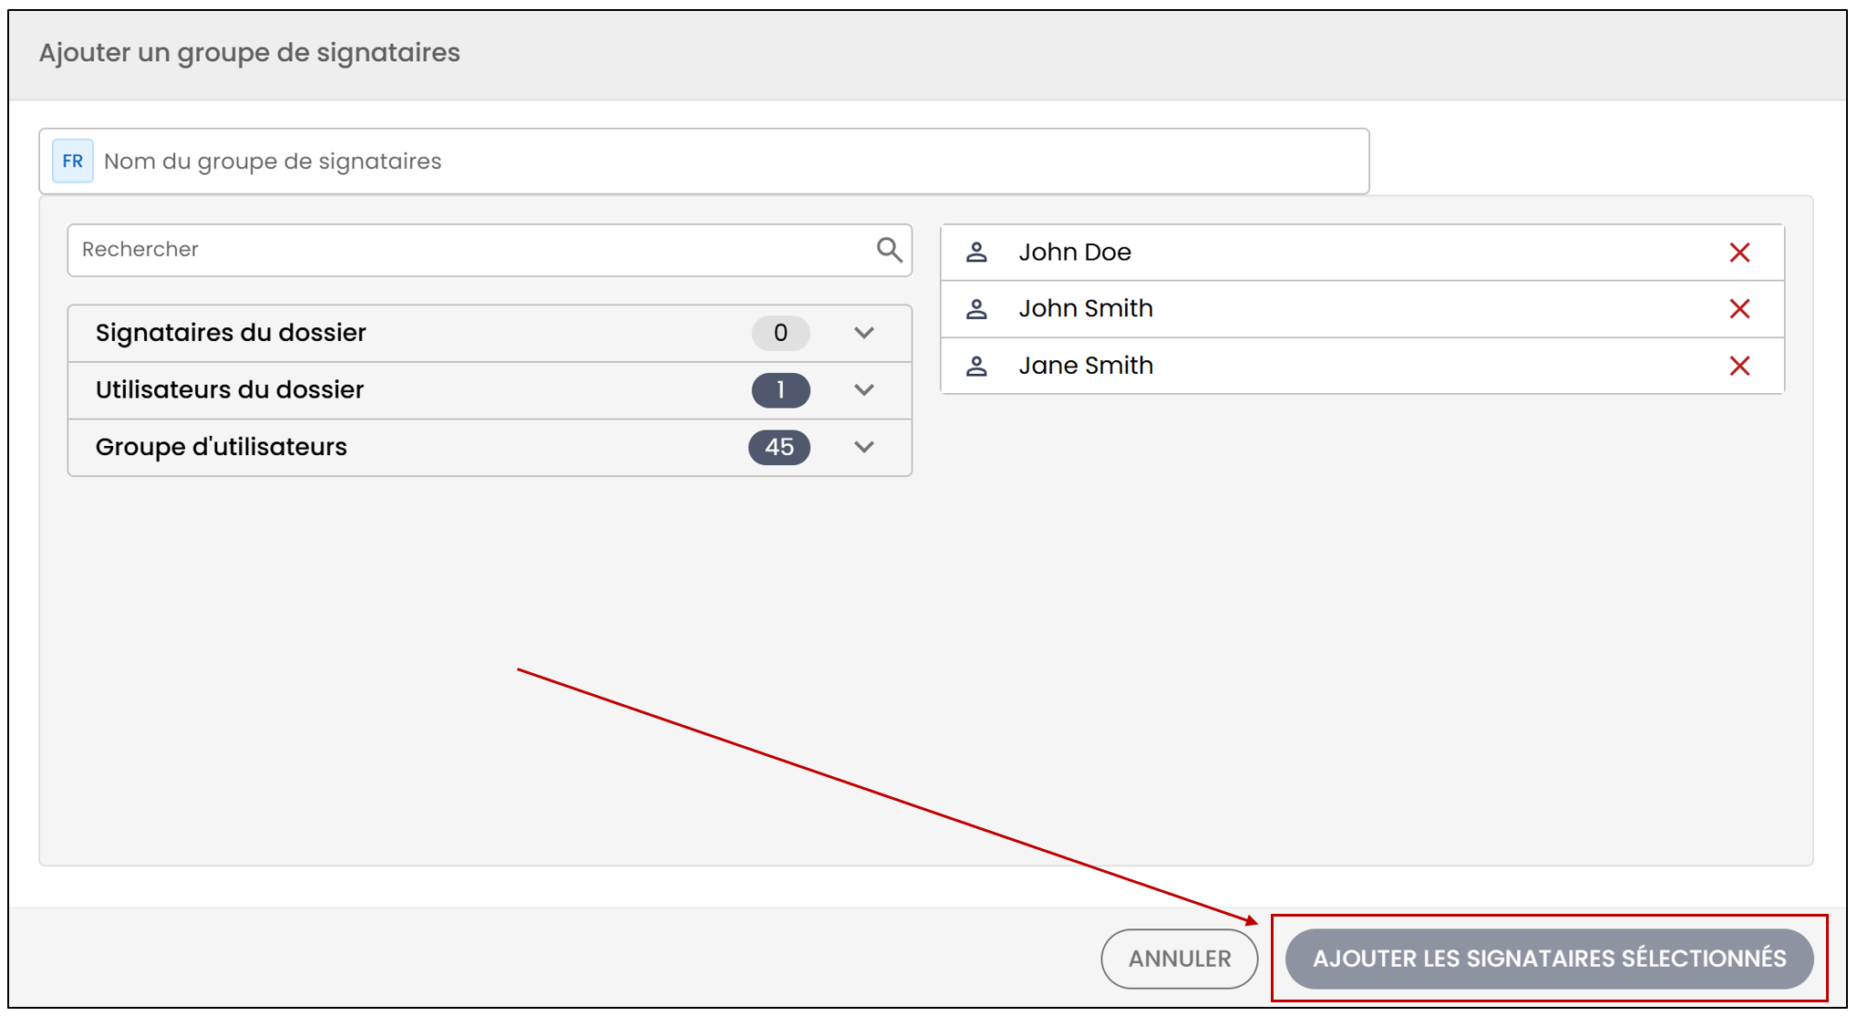Open the Signataires du dossier section
The image size is (1857, 1016).
[490, 333]
